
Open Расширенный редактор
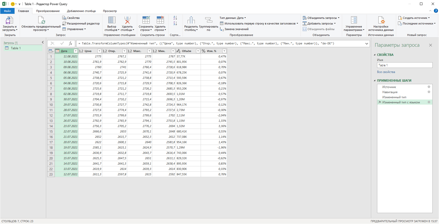[81, 23]
